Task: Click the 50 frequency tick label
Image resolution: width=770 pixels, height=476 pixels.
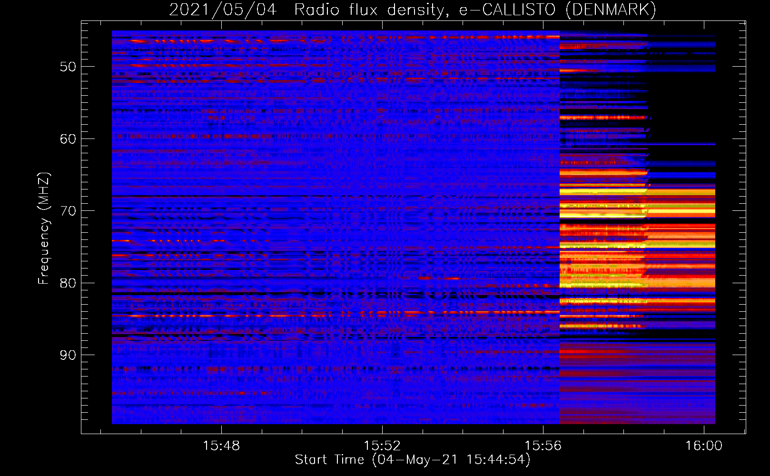Action: [68, 67]
